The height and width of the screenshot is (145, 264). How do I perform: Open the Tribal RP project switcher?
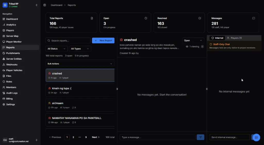[20, 5]
